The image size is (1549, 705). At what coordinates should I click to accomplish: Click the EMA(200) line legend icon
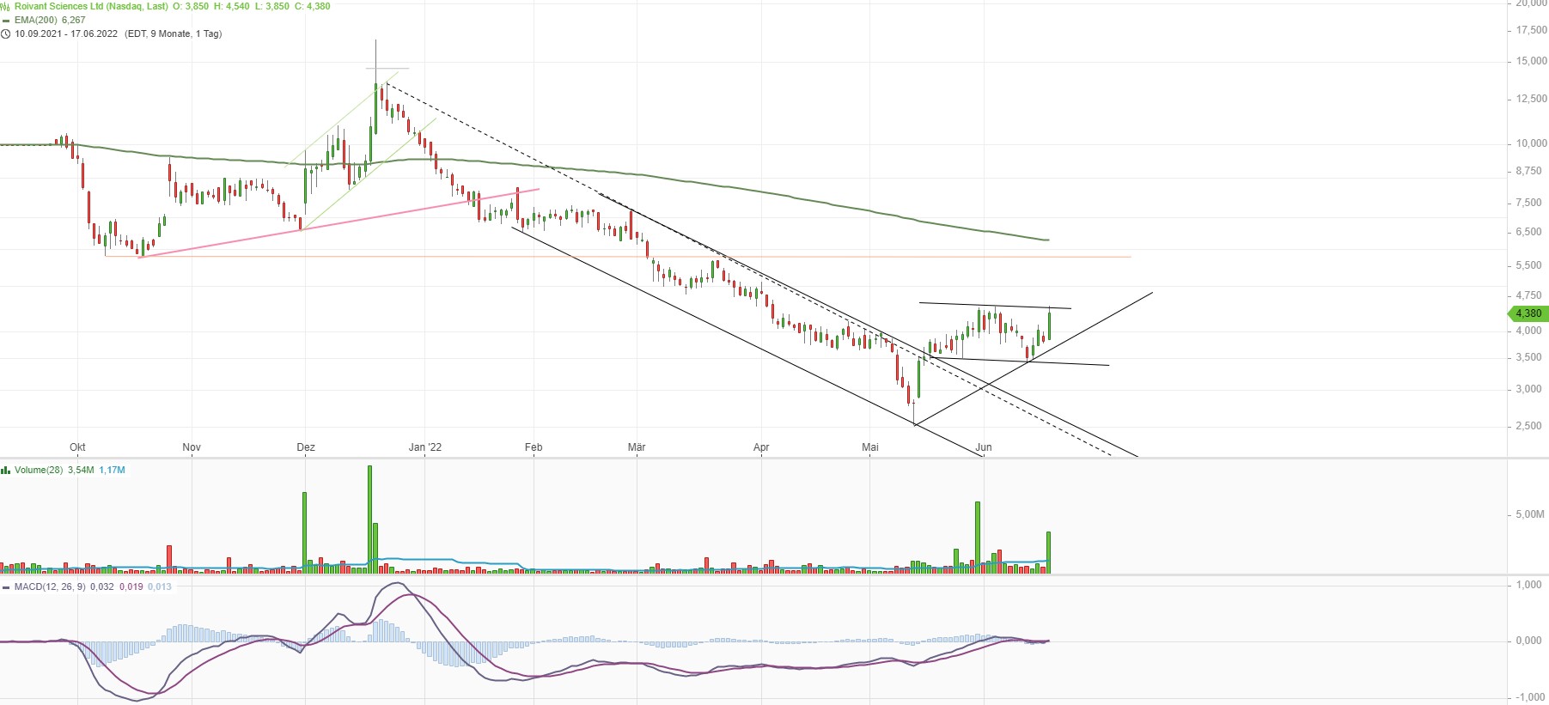pos(6,20)
